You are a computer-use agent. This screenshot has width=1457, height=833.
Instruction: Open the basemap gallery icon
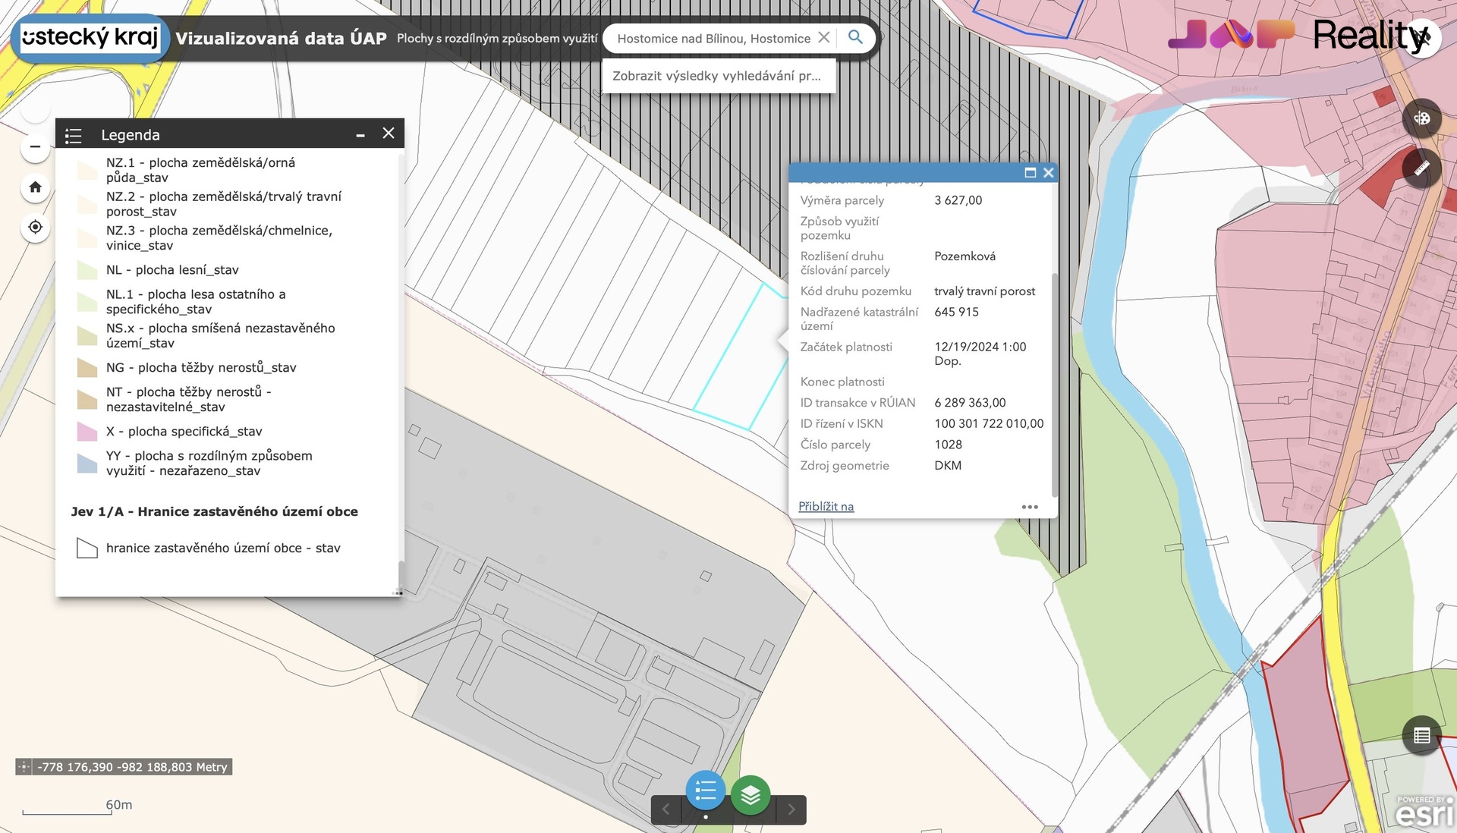(x=1421, y=118)
